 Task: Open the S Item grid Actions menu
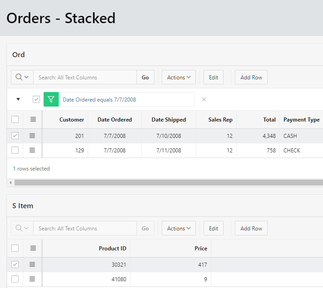pos(179,229)
